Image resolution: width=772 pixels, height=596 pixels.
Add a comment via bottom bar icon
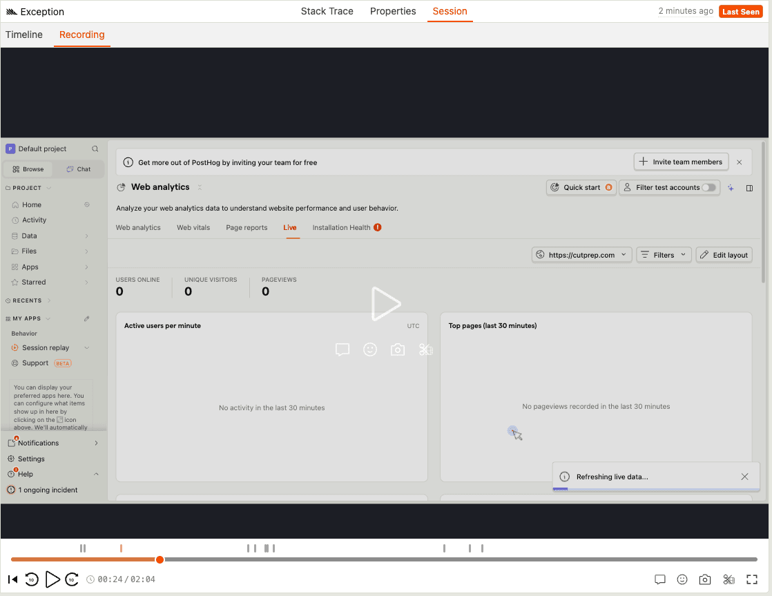point(659,579)
